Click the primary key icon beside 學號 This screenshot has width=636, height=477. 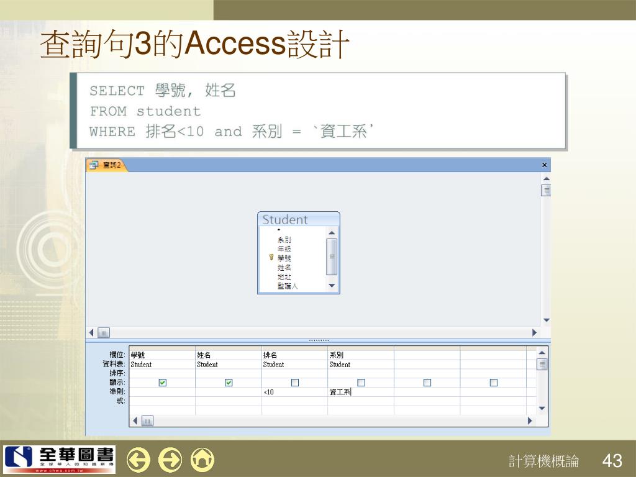click(271, 258)
